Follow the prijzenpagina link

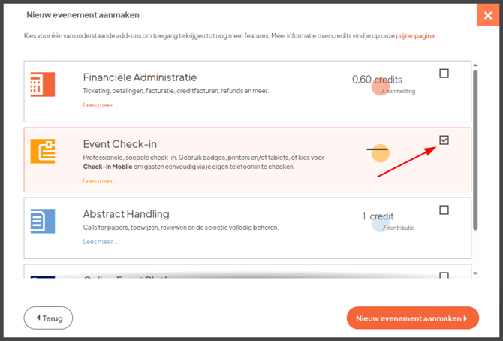click(414, 35)
